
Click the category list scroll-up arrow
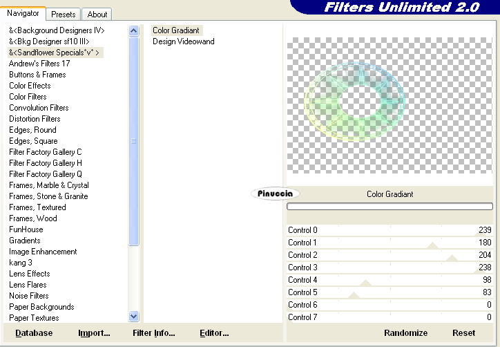[133, 30]
